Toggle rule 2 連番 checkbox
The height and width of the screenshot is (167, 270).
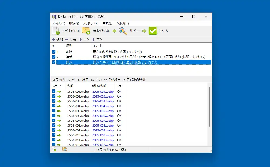click(53, 57)
